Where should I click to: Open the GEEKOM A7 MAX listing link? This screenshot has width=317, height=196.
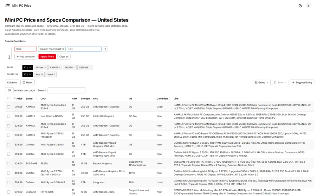(237, 192)
